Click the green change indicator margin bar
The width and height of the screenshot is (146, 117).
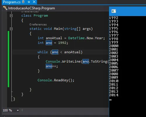[x=8, y=59]
